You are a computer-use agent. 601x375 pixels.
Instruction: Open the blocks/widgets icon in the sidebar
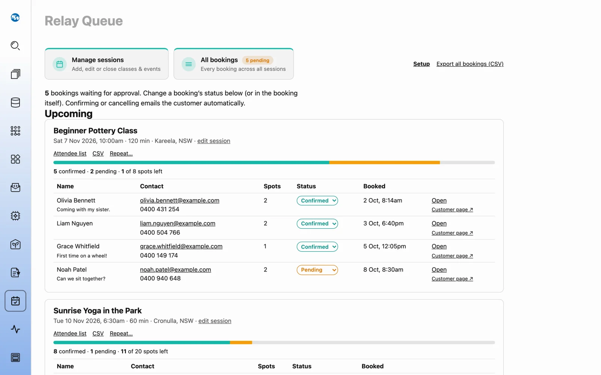[x=15, y=159]
